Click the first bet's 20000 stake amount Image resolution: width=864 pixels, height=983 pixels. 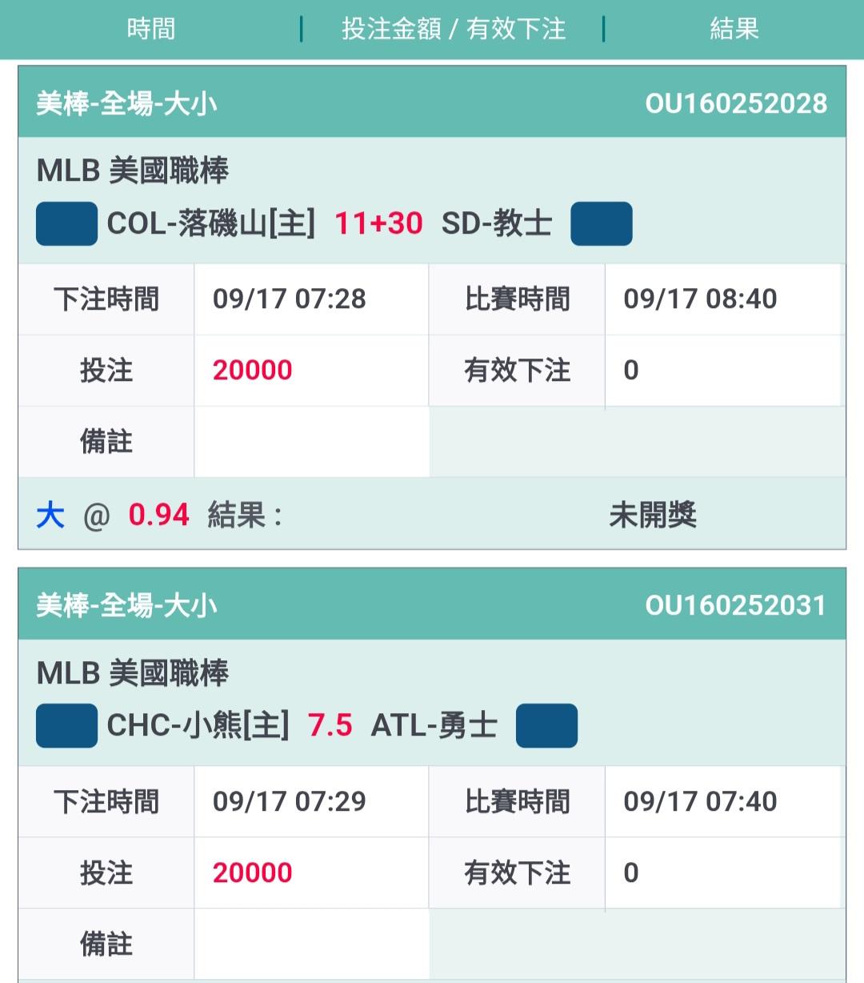(x=253, y=370)
